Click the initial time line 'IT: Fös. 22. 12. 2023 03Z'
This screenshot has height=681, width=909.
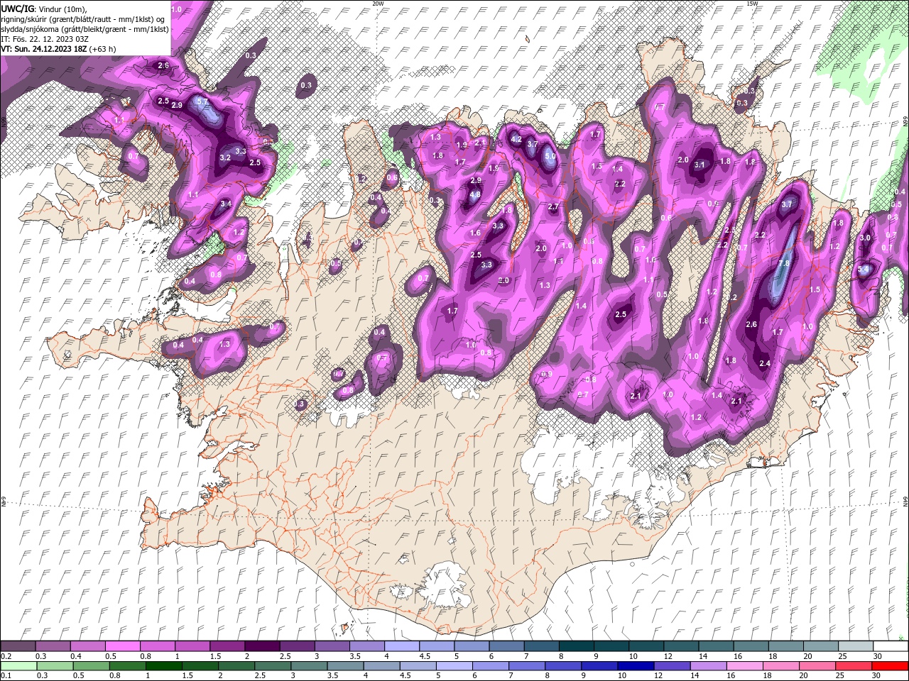(44, 39)
